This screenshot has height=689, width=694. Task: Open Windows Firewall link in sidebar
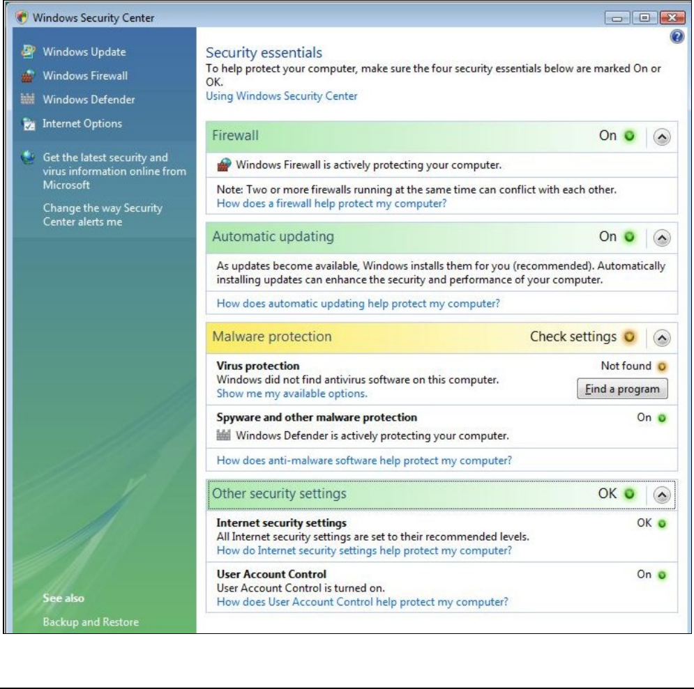tap(85, 75)
